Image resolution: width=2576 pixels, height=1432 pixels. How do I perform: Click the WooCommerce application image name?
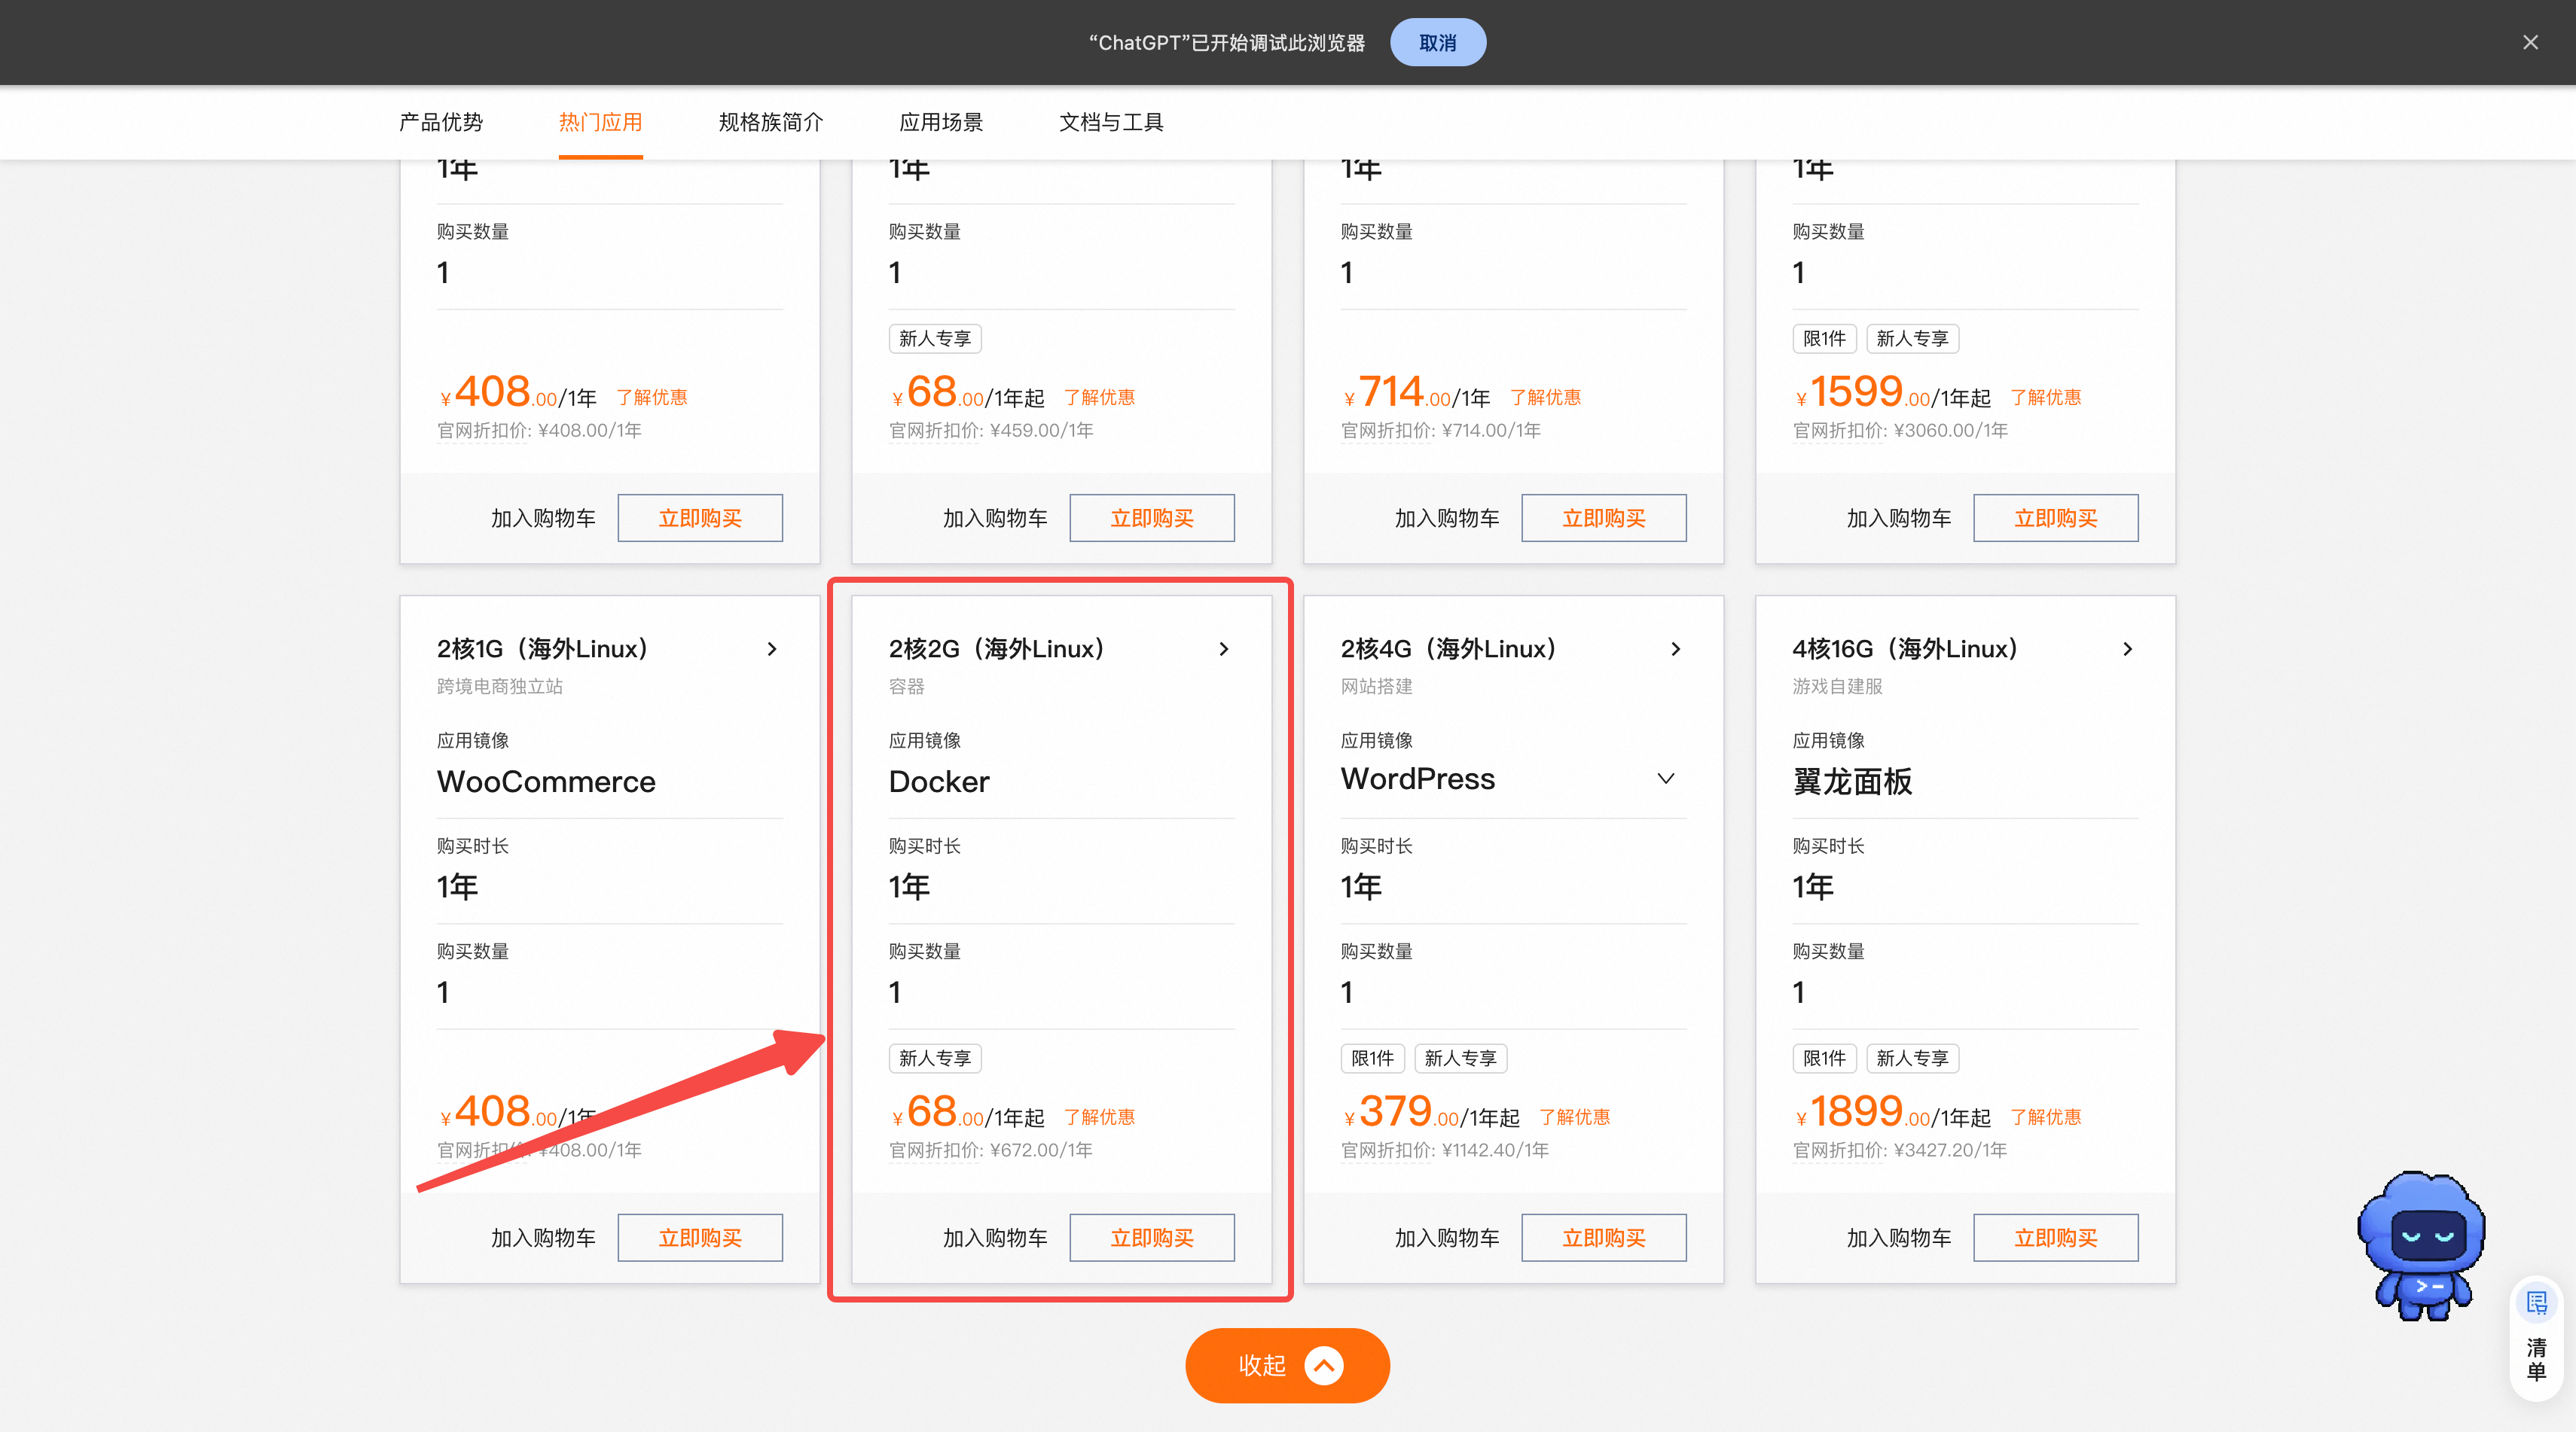[x=546, y=782]
